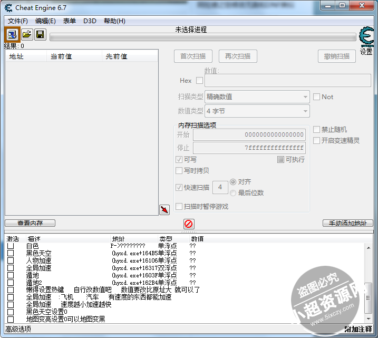378x338 pixels.
Task: Enable the 开启变速精灵 checkbox
Action: [316, 140]
